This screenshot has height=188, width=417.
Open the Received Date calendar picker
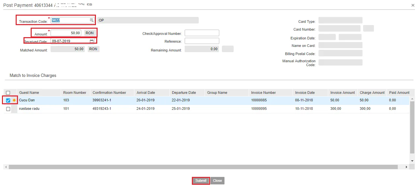(92, 41)
